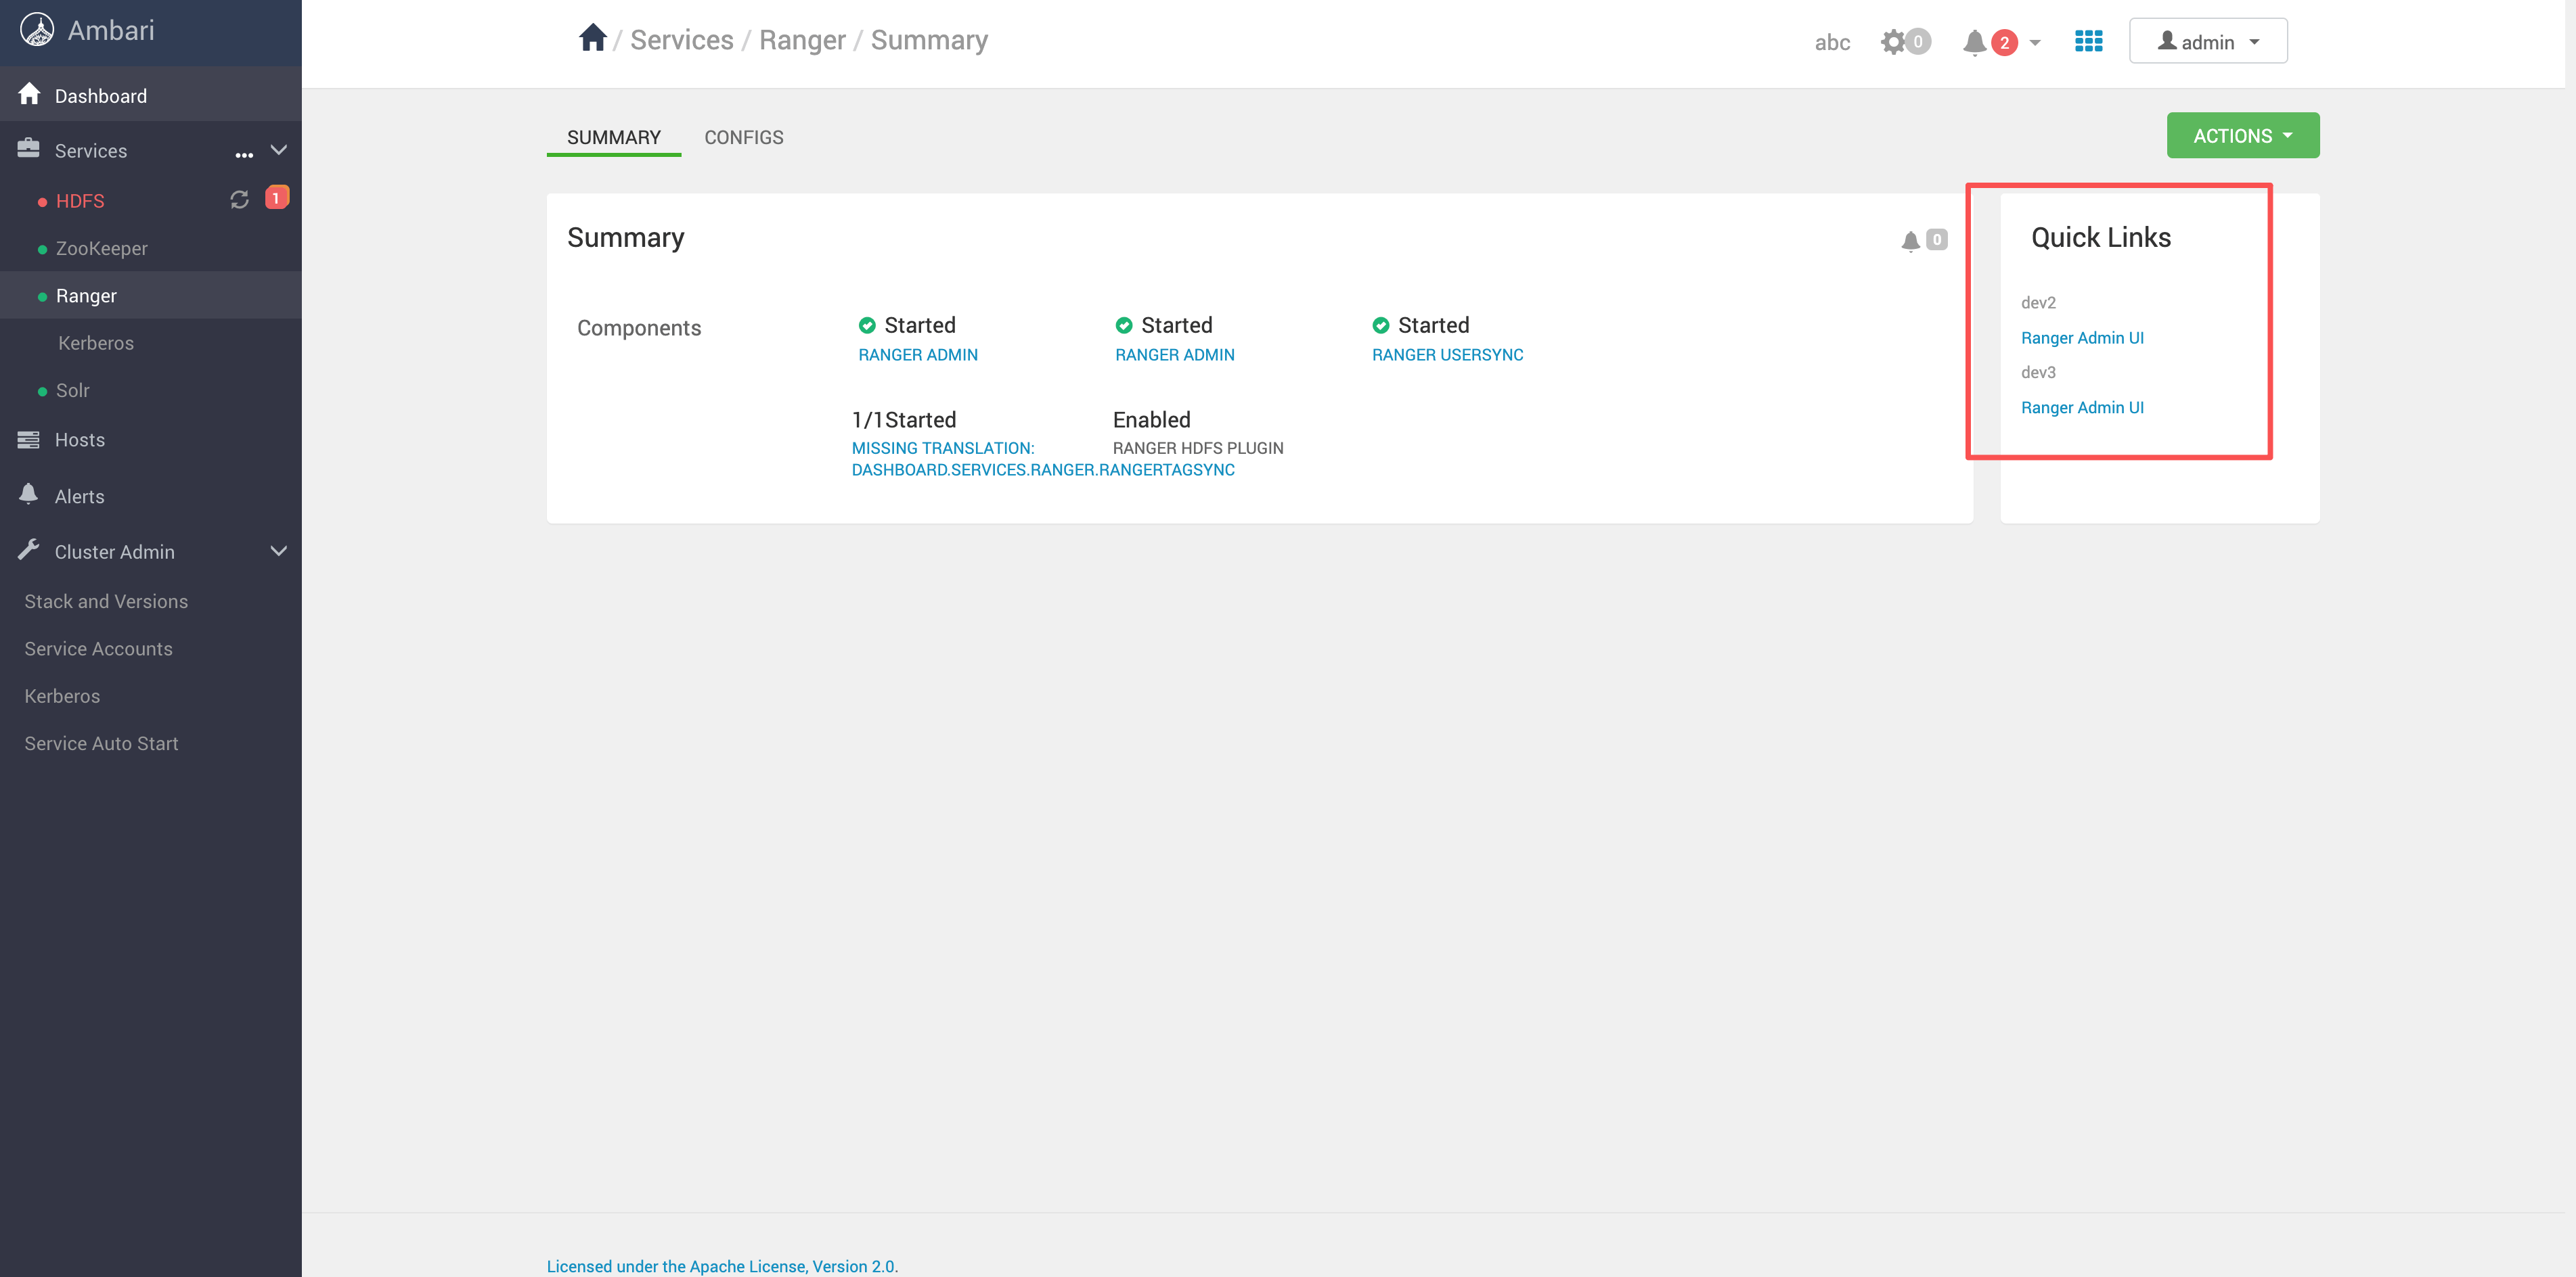
Task: Collapse the Cluster Admin section chevron
Action: pos(279,551)
